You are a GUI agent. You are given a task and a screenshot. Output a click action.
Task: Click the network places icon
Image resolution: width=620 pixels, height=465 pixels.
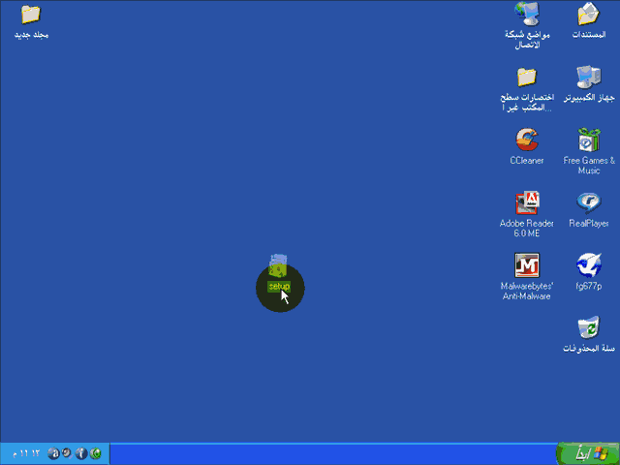pyautogui.click(x=527, y=15)
